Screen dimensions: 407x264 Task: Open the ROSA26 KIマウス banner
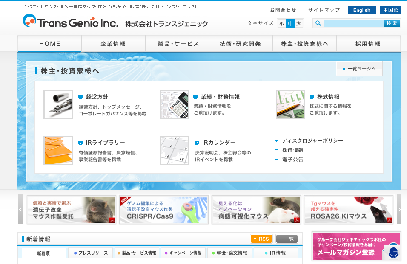coord(349,210)
